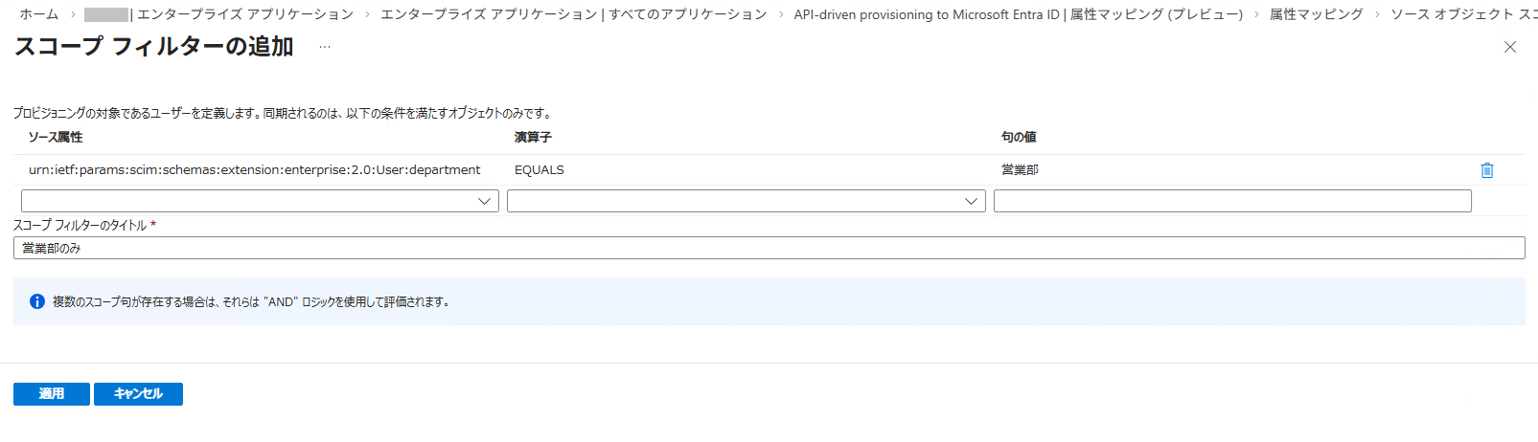Delete the department EQUALS 営業部 clause

click(x=1486, y=170)
